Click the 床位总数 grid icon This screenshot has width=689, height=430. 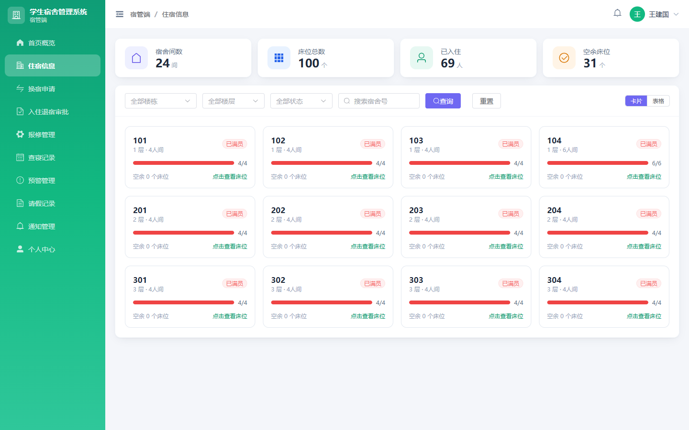pos(279,58)
